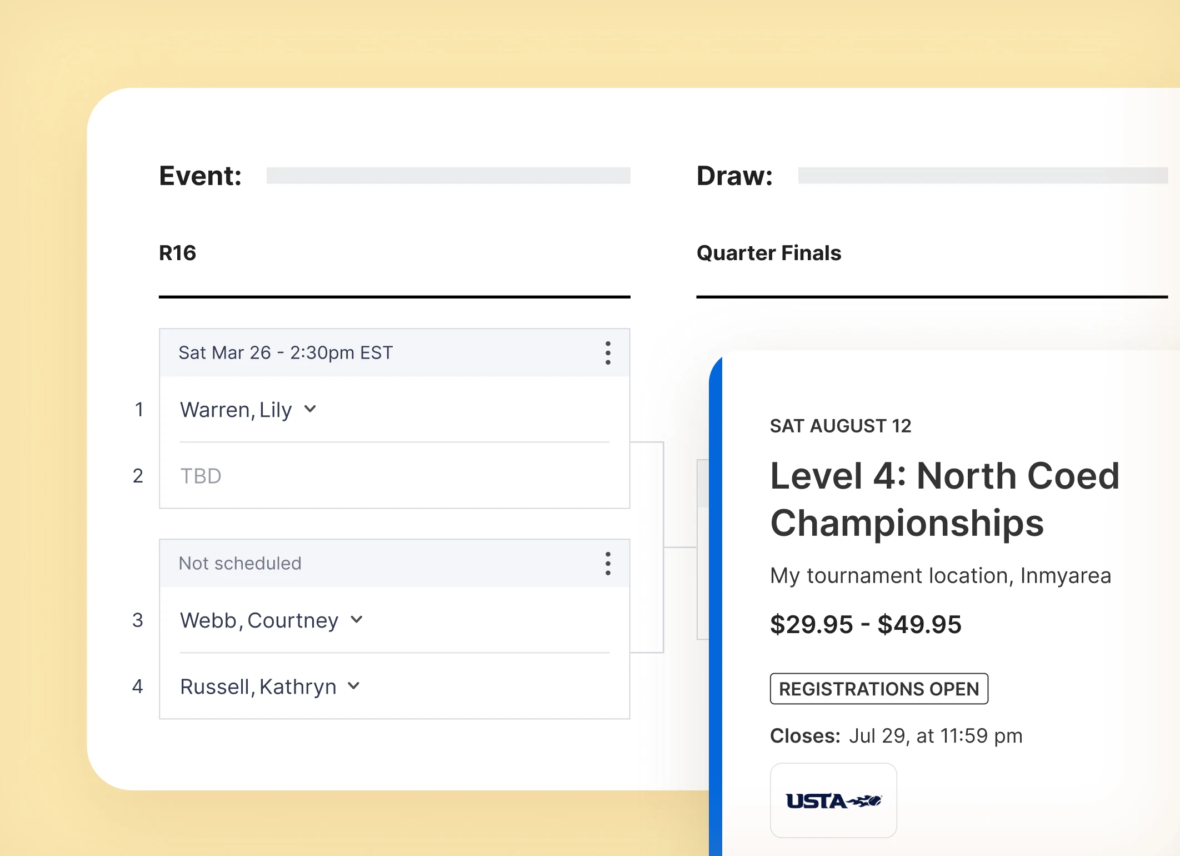
Task: Click the $29.95 - $49.95 price range
Action: click(866, 624)
